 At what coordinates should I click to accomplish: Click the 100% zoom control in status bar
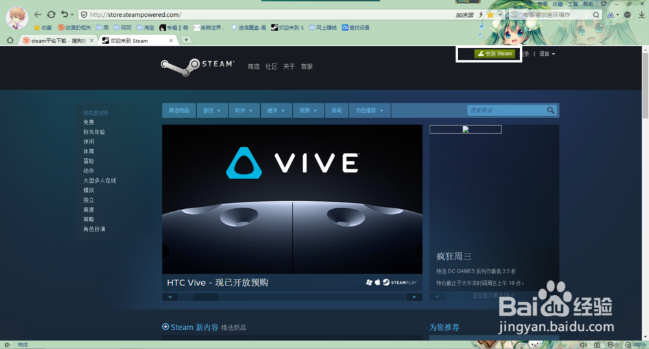click(x=635, y=344)
